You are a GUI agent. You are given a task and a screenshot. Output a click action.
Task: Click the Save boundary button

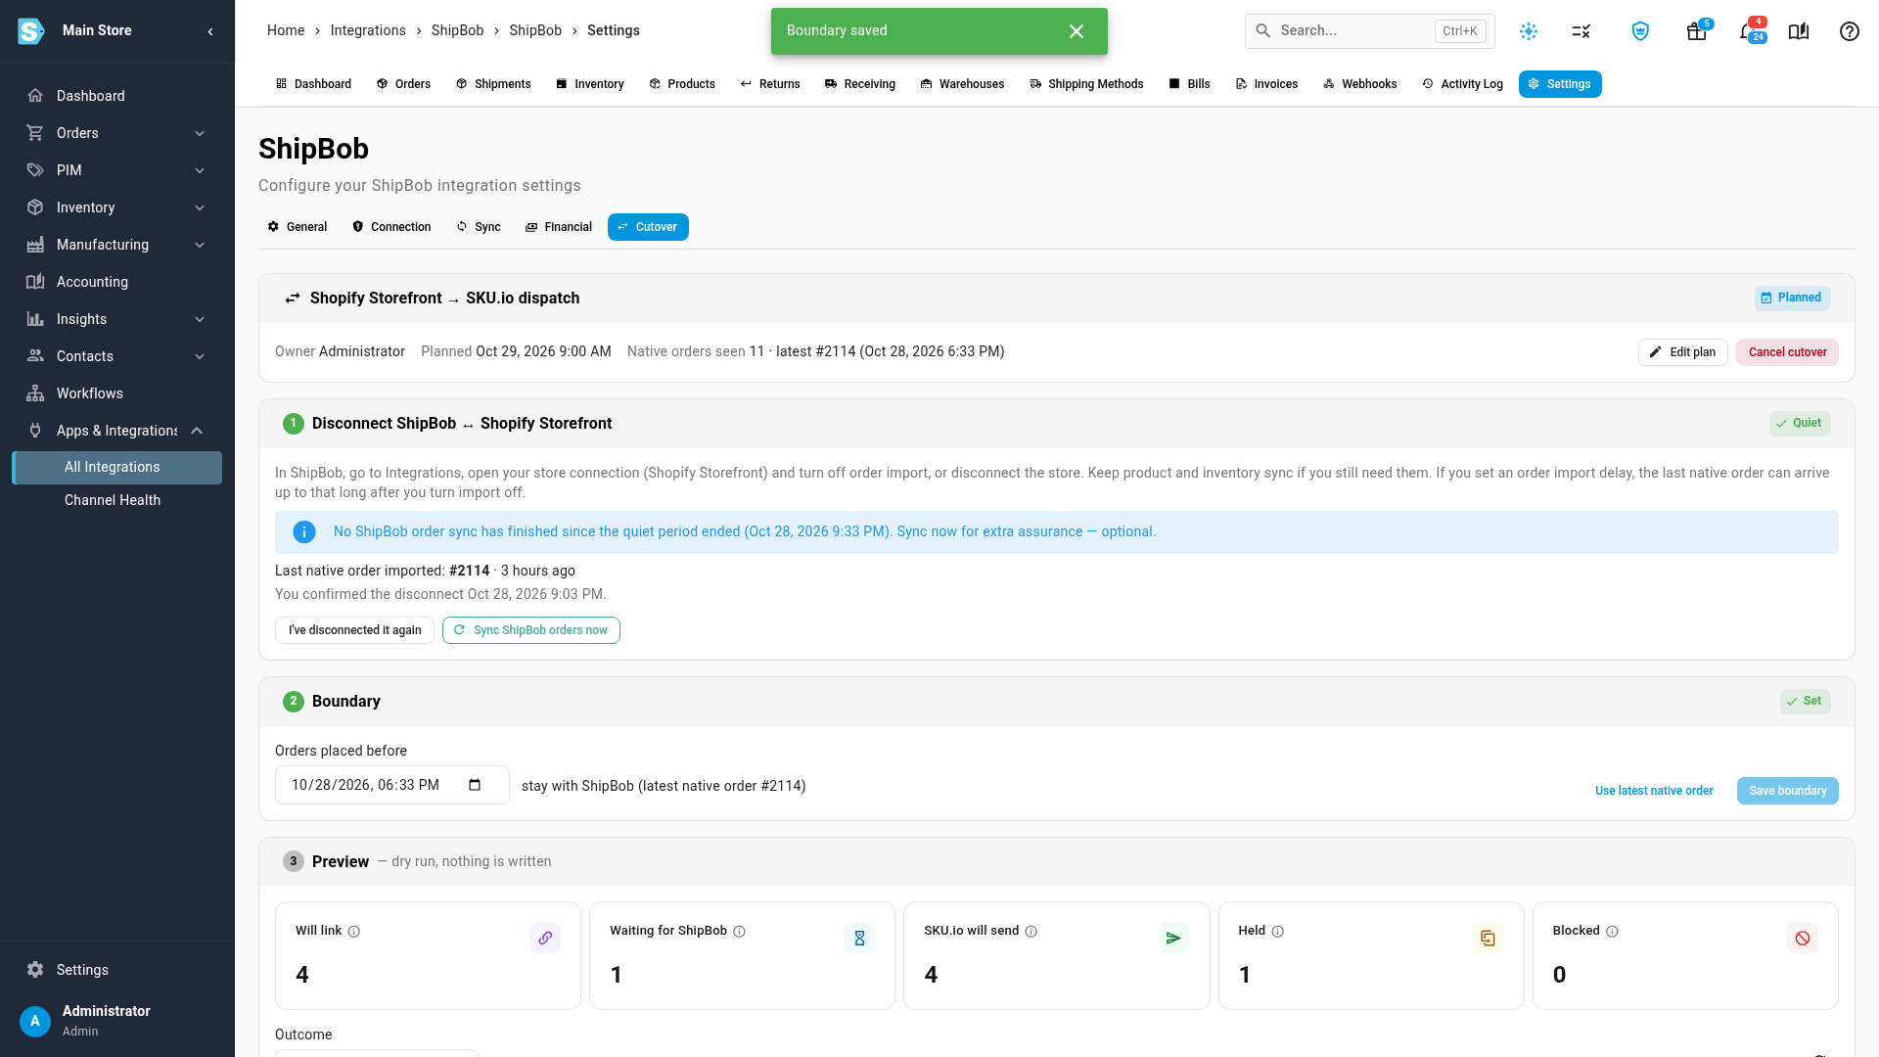[1787, 791]
